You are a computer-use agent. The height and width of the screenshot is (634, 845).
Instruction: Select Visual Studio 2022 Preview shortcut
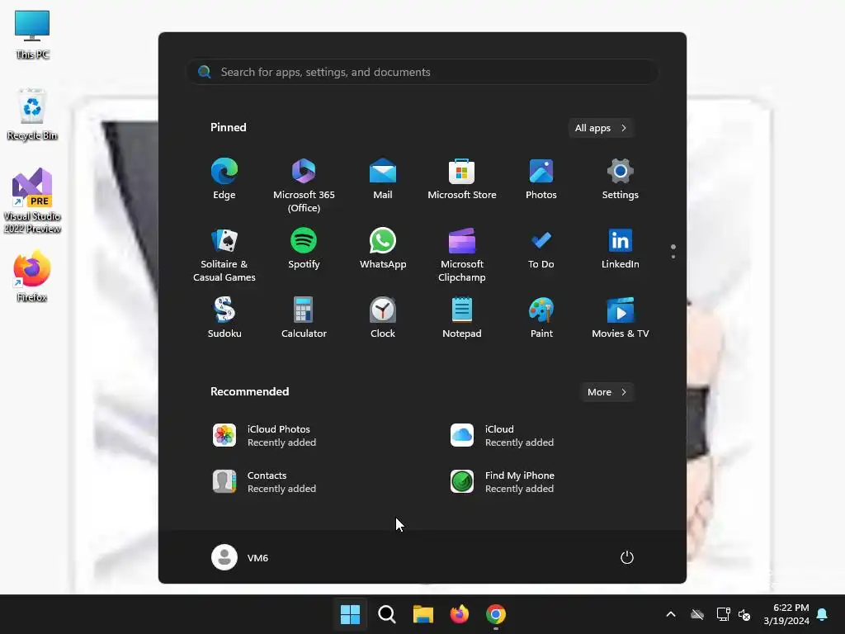coord(32,201)
